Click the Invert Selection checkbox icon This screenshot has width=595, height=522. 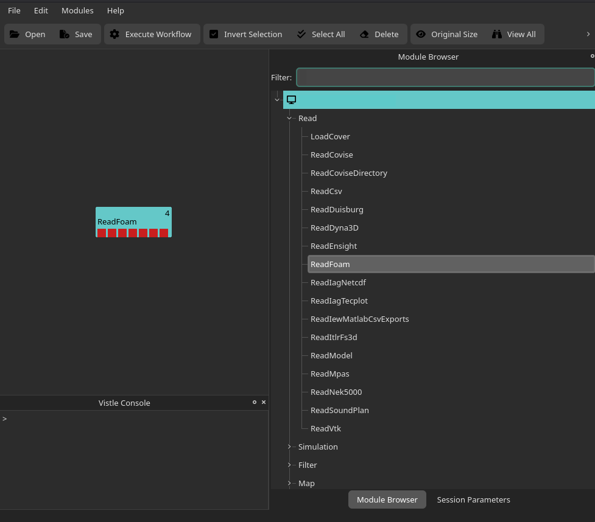click(214, 34)
